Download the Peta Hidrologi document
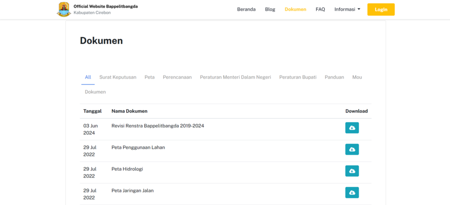The width and height of the screenshot is (450, 205). 352,171
